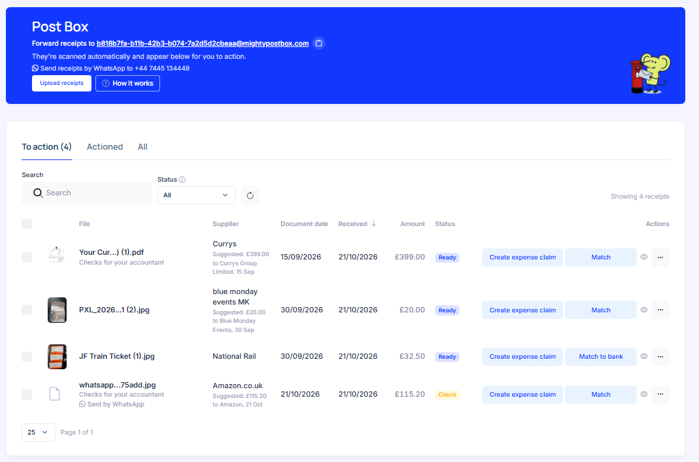Image resolution: width=699 pixels, height=462 pixels.
Task: Open file name PXL_2026...1 (2).jpg
Action: point(114,310)
